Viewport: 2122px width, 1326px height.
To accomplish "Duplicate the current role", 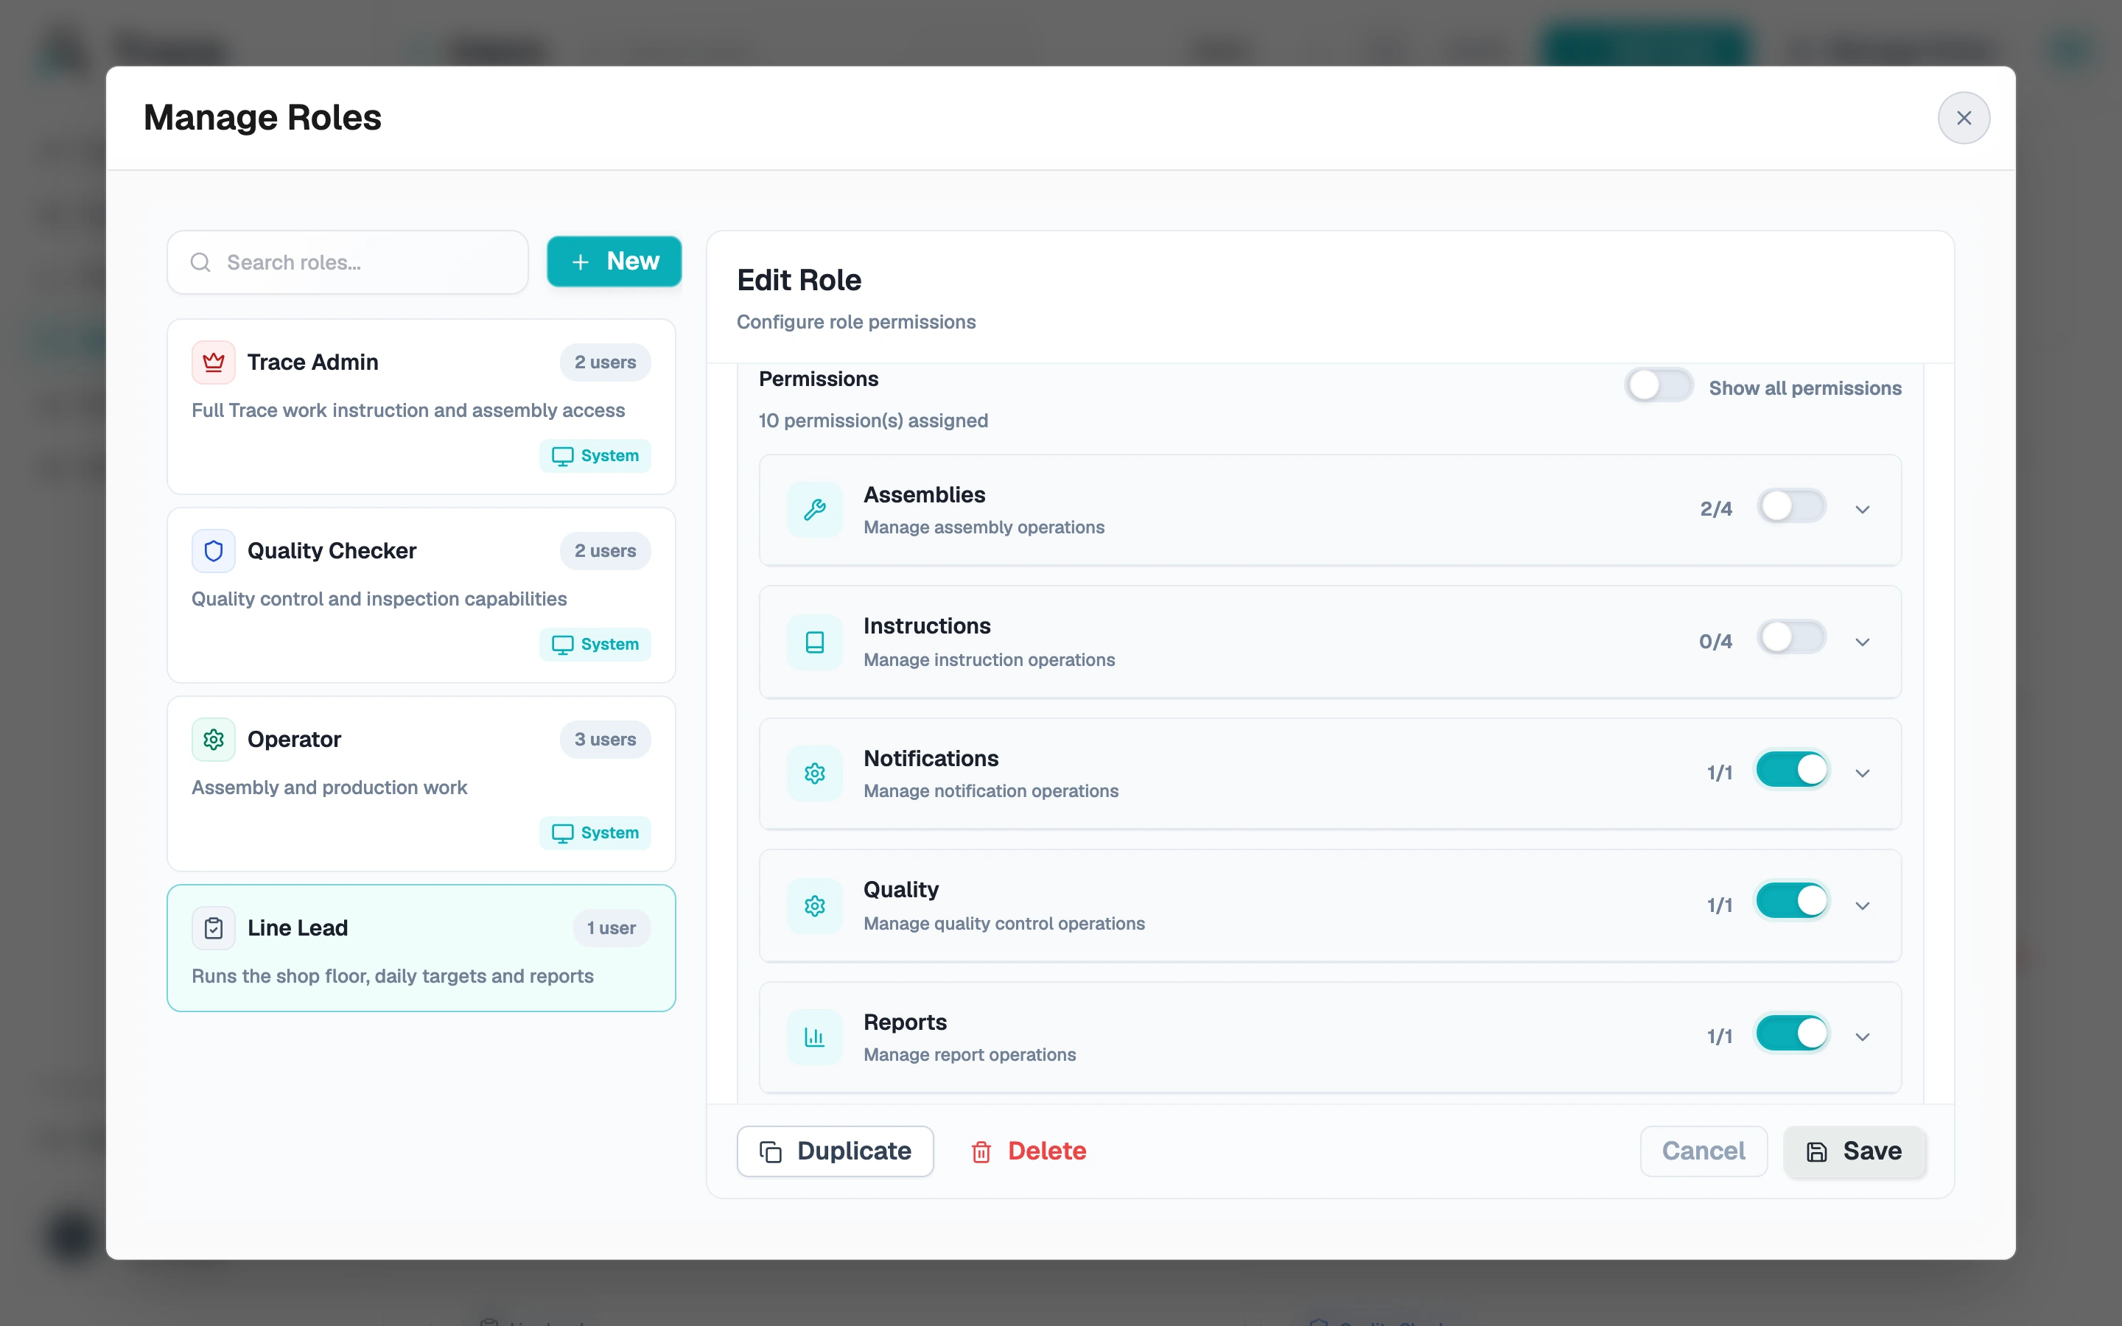I will click(835, 1151).
